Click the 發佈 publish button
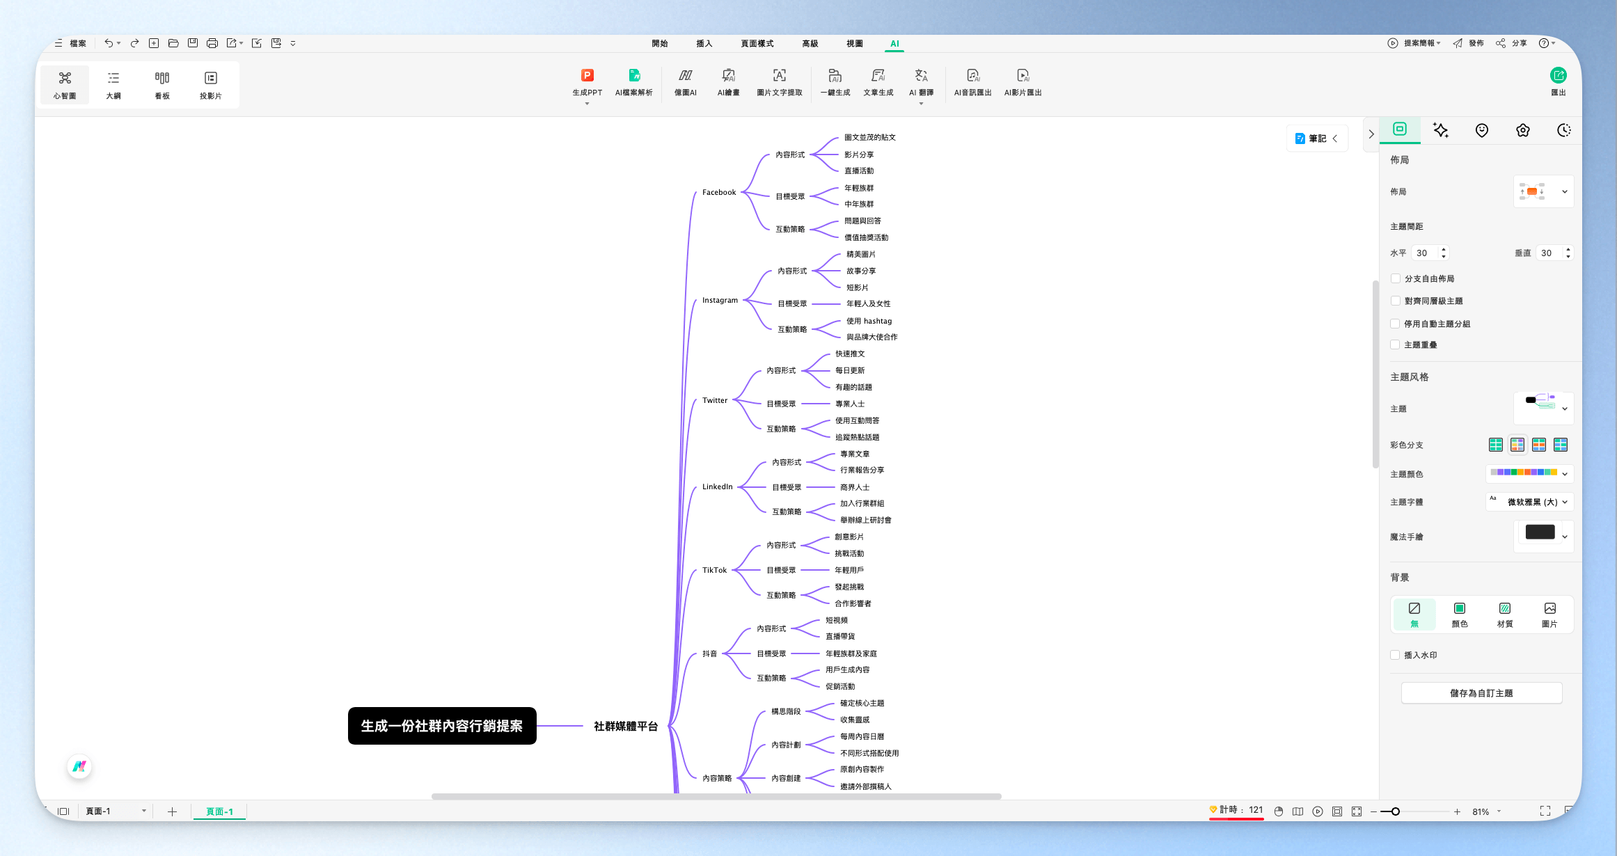The width and height of the screenshot is (1617, 856). tap(1468, 43)
